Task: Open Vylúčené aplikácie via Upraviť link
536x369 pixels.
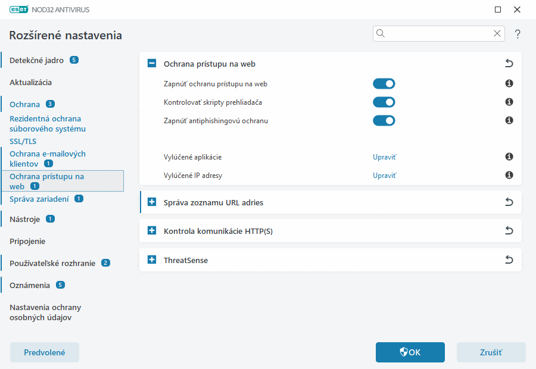Action: (x=385, y=157)
